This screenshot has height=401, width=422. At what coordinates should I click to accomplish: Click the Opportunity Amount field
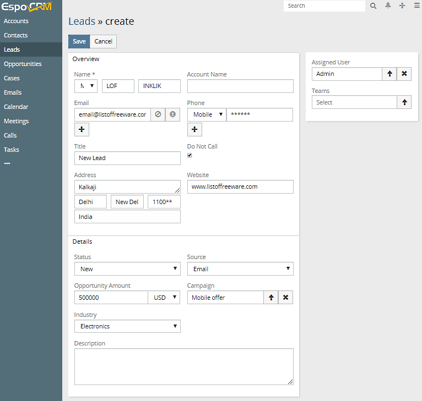pyautogui.click(x=111, y=297)
